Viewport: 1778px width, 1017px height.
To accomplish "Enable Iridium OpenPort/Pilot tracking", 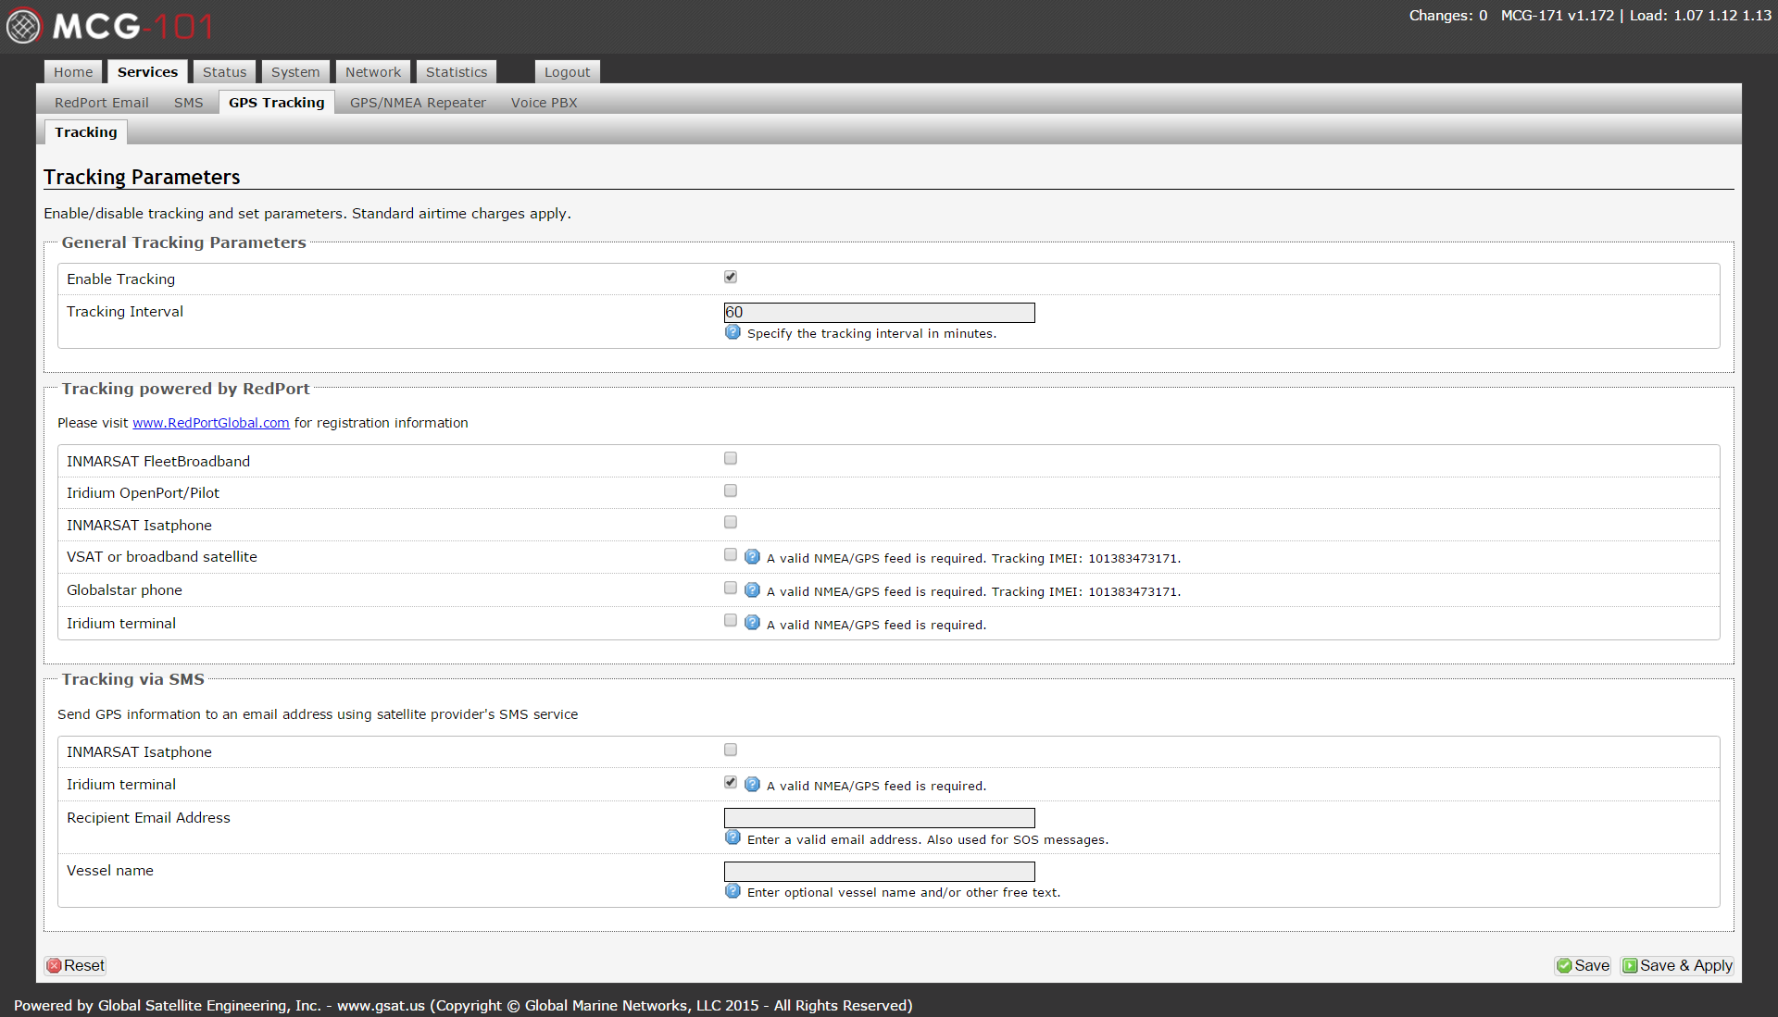I will tap(731, 490).
